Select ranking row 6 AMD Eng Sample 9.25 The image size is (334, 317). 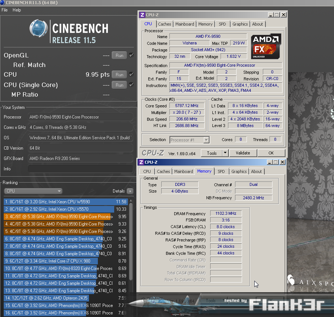(65, 239)
